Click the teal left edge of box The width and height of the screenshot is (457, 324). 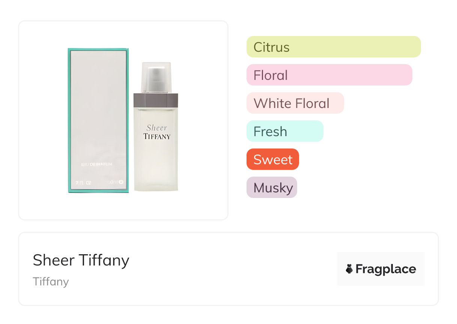(69, 120)
